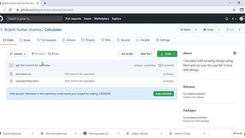
Task: Reload the page with the refresh icon
Action: click(10, 10)
